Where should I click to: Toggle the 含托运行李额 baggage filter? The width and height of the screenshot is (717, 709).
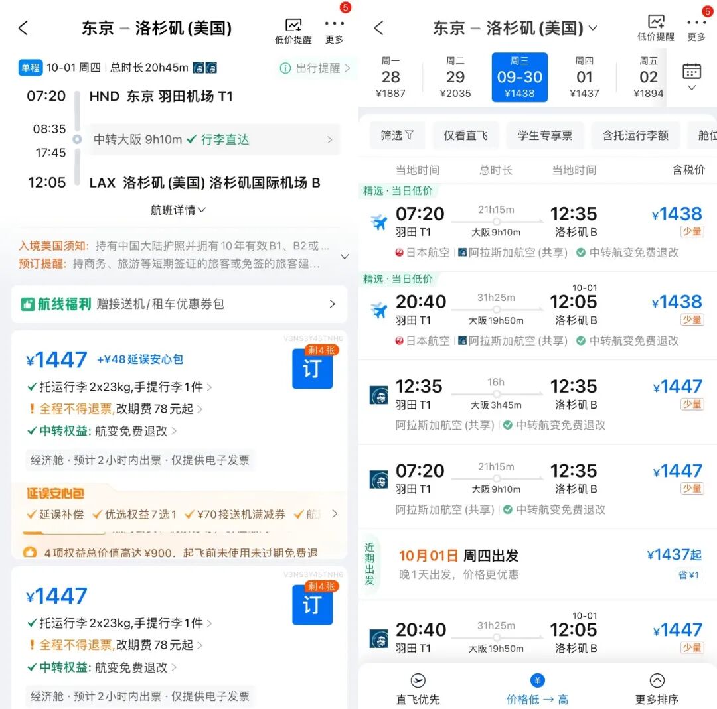[635, 135]
